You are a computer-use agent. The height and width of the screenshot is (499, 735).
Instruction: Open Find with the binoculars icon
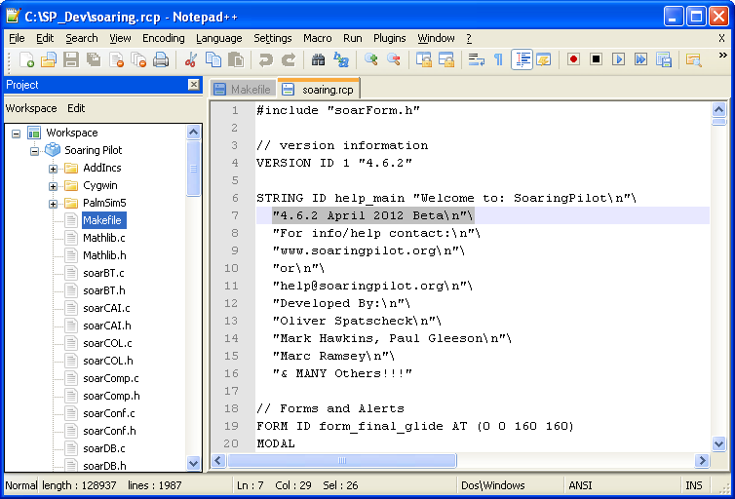[319, 60]
